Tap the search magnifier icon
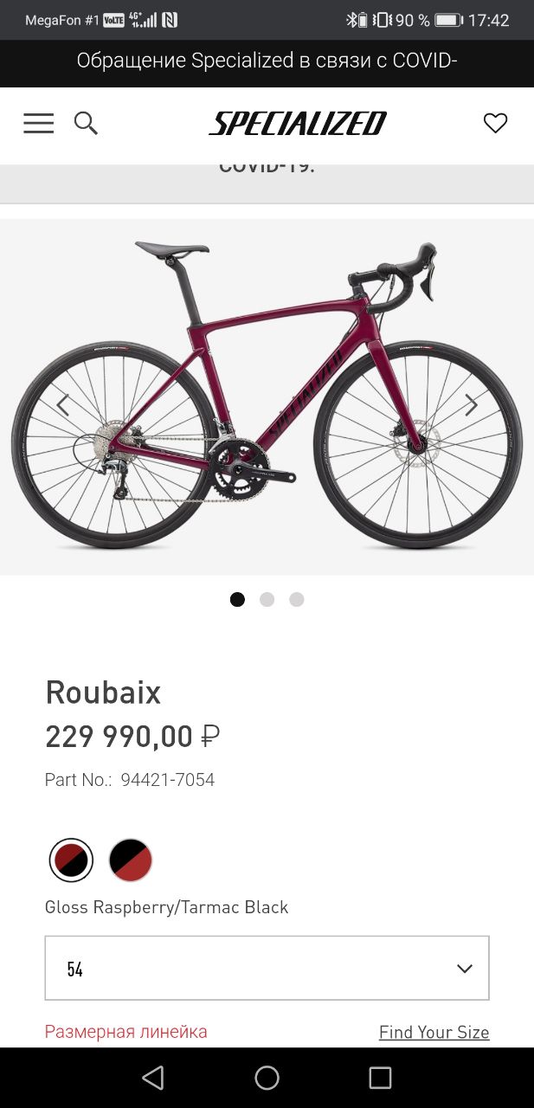The image size is (534, 1108). (86, 124)
